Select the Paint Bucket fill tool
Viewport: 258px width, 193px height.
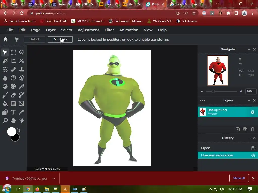tap(5, 104)
